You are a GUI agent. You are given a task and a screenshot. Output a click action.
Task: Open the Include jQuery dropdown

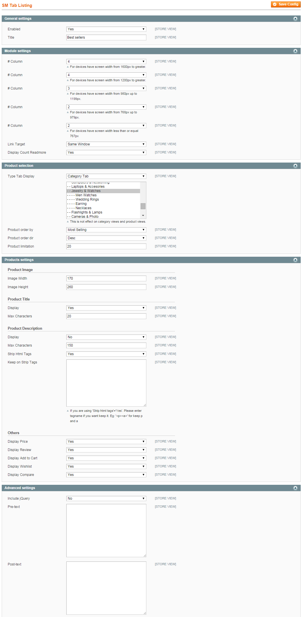pyautogui.click(x=106, y=499)
